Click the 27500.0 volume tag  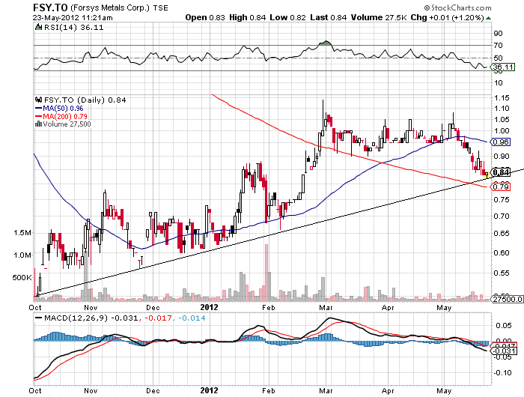coord(507,299)
